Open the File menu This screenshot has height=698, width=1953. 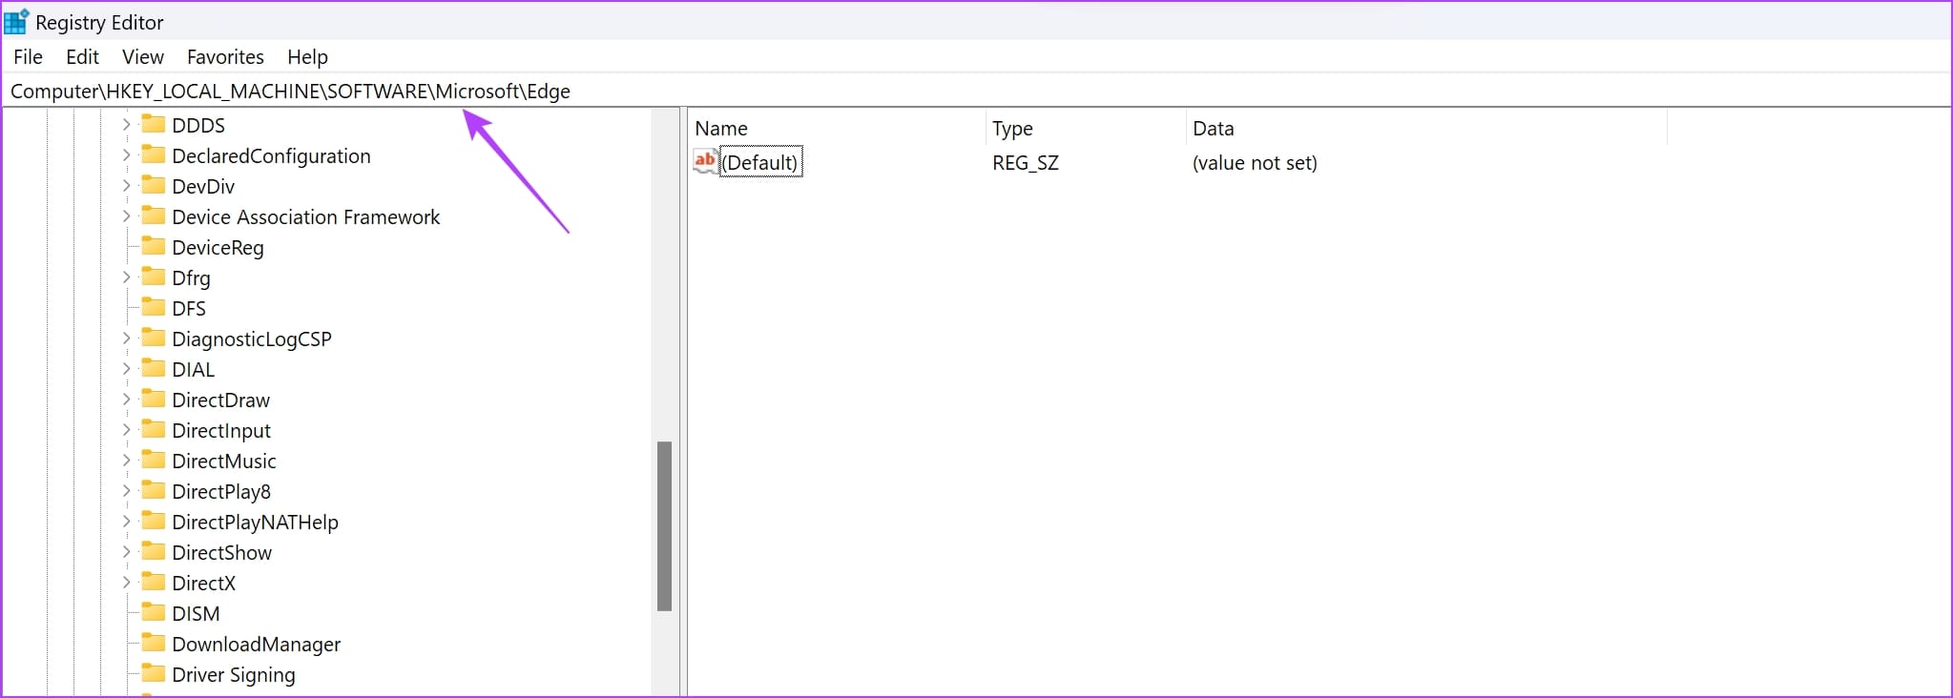point(28,57)
